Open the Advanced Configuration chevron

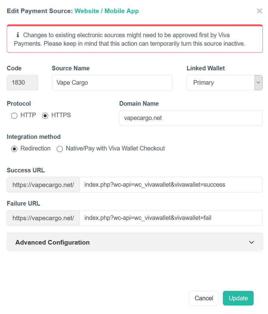[252, 242]
